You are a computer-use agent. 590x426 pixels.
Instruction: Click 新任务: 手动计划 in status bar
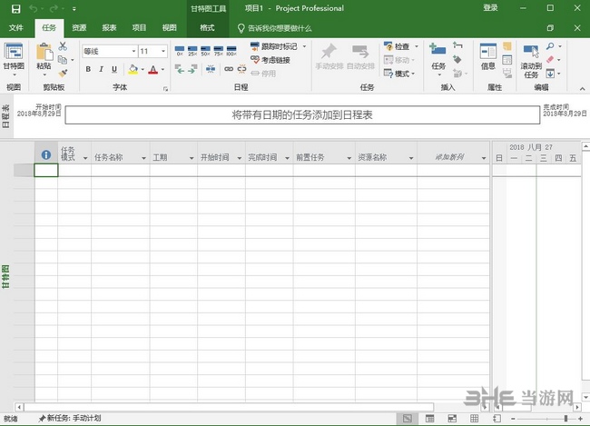pyautogui.click(x=70, y=418)
